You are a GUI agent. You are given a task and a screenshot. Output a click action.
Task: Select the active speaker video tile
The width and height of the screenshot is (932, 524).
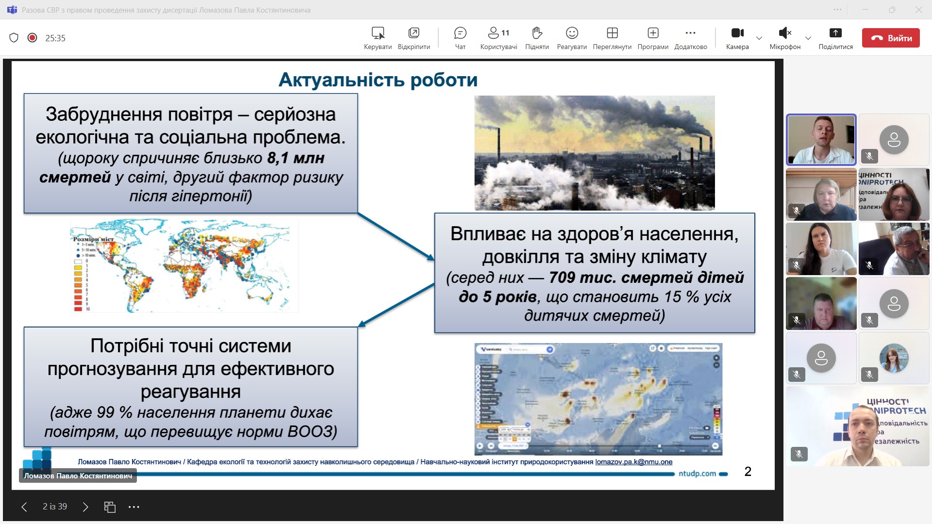coord(821,140)
